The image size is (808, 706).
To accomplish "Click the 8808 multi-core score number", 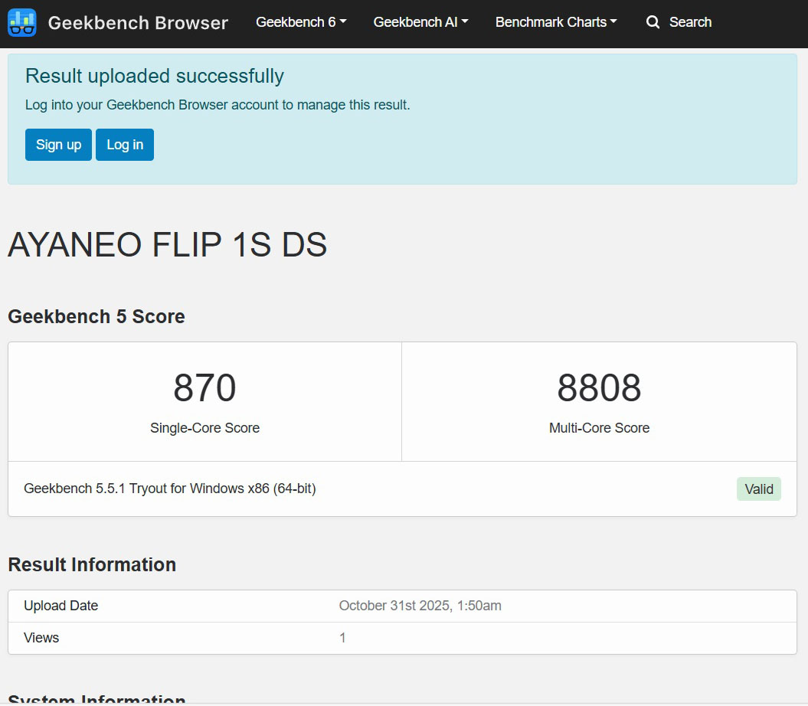I will tap(599, 387).
